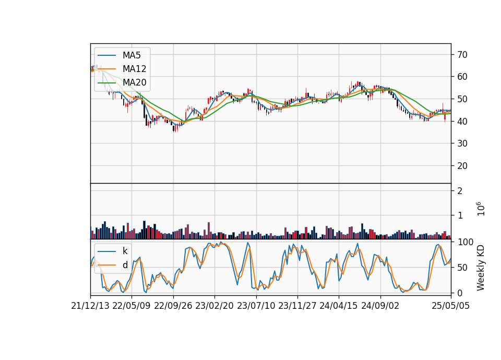Click the volume exponent label 10⁶

coord(480,209)
